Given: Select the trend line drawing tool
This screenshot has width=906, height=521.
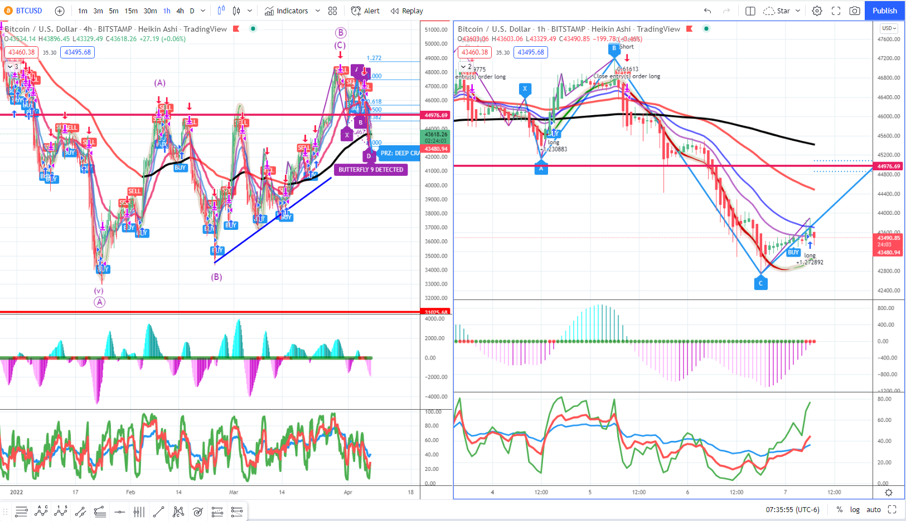Looking at the screenshot, I should click(x=158, y=512).
